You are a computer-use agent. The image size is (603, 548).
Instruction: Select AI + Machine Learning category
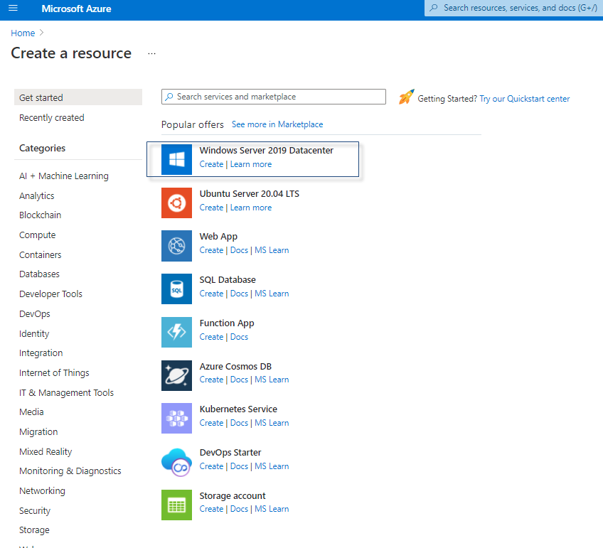click(x=64, y=176)
